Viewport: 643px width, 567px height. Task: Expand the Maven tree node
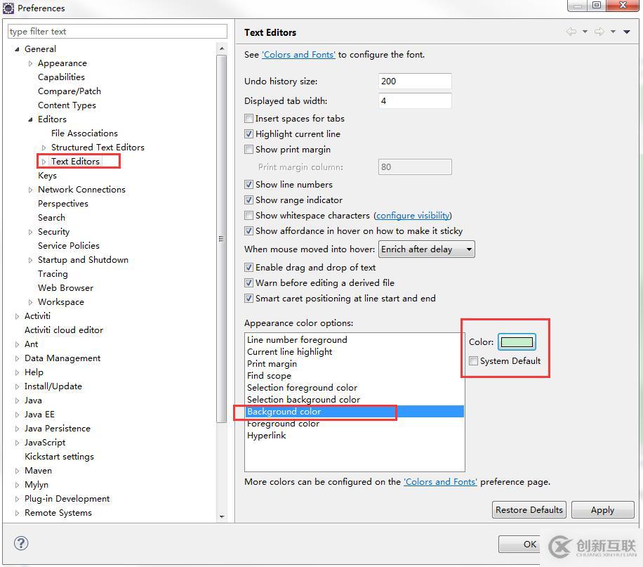(x=18, y=471)
